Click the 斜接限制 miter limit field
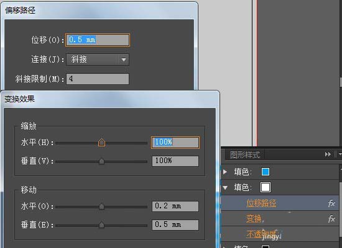This screenshot has width=342, height=248. (x=98, y=79)
